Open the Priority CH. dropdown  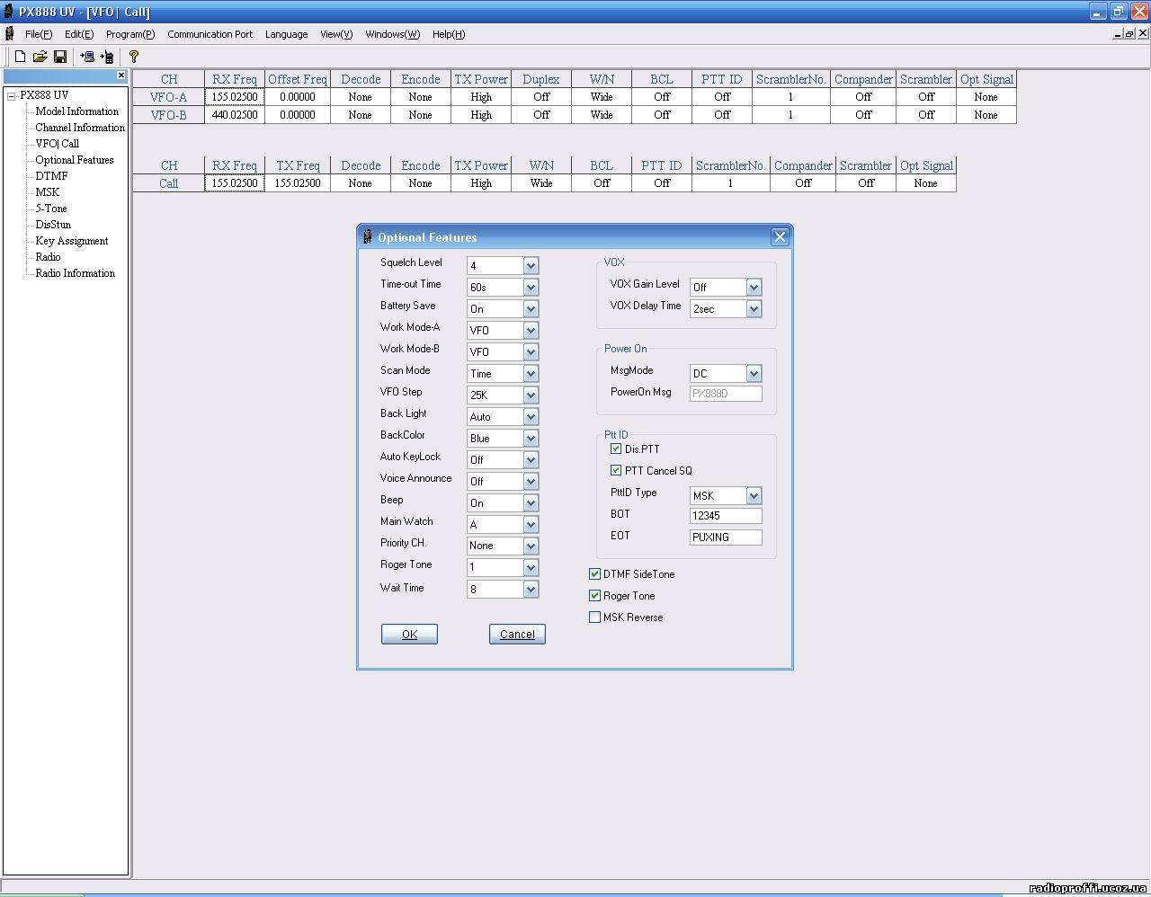pyautogui.click(x=531, y=546)
